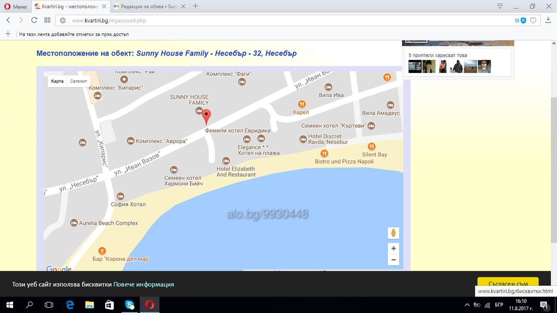The height and width of the screenshot is (313, 557).
Task: Zoom in the map with plus button
Action: point(393,249)
